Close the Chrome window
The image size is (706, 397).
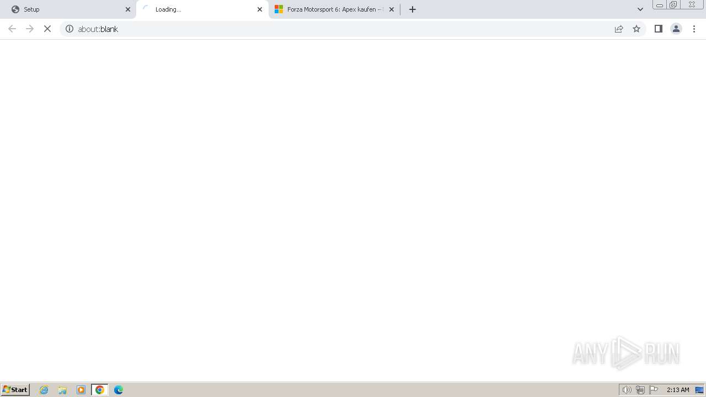[x=692, y=5]
